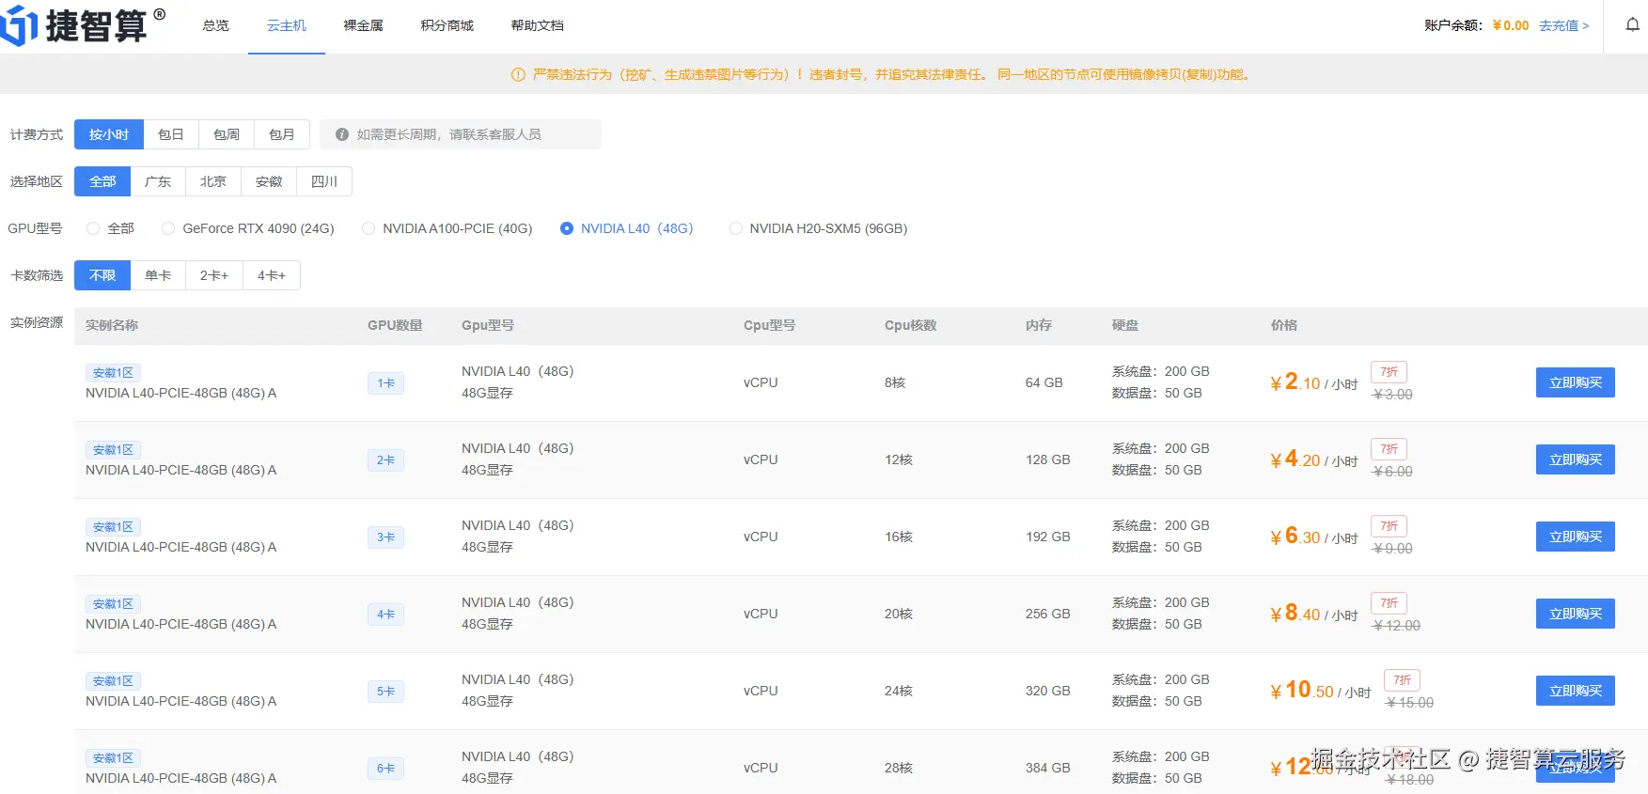Click the Cpu核数 column header

click(x=910, y=325)
